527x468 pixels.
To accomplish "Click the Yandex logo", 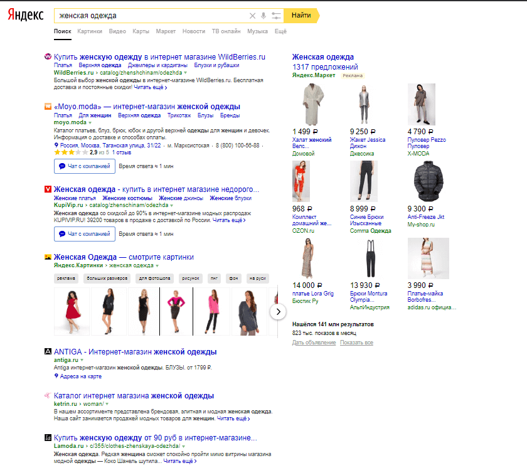I will [x=26, y=15].
